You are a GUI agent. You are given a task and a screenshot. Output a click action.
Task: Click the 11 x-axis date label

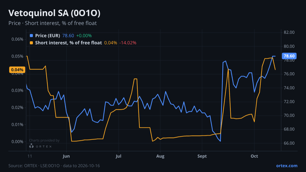[x=30, y=156]
